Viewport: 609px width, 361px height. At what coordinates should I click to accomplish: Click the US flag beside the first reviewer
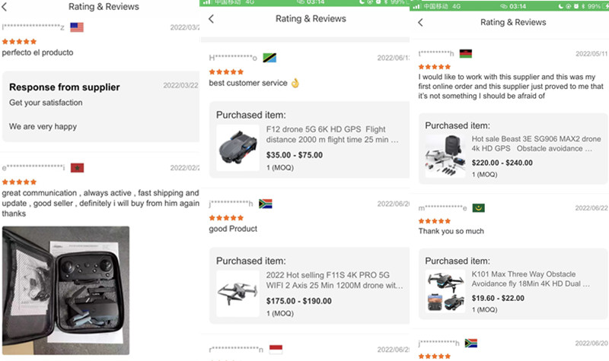click(76, 27)
